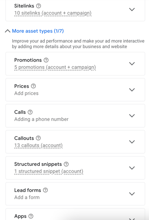Open help icon next to Promotions
Image resolution: width=149 pixels, height=220 pixels.
click(x=46, y=60)
